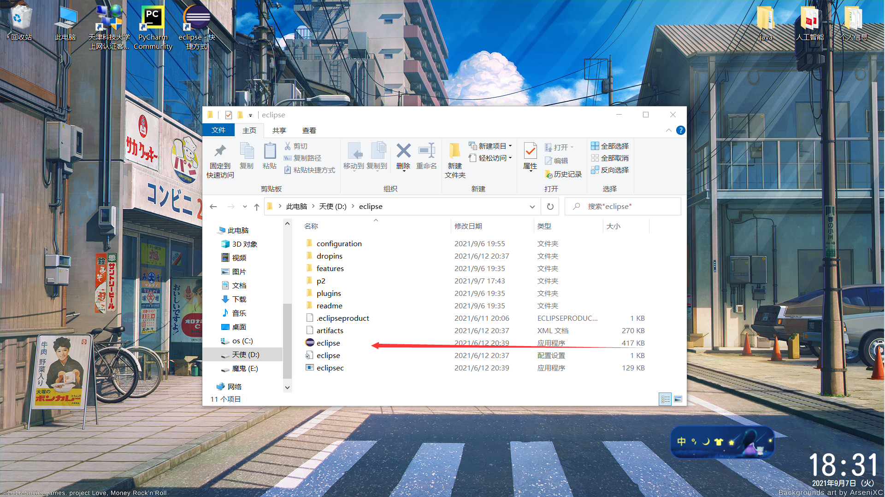Click the Move to (移动到) icon
The height and width of the screenshot is (497, 885).
point(354,151)
